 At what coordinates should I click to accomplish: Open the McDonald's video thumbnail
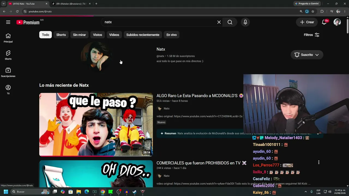click(x=96, y=125)
